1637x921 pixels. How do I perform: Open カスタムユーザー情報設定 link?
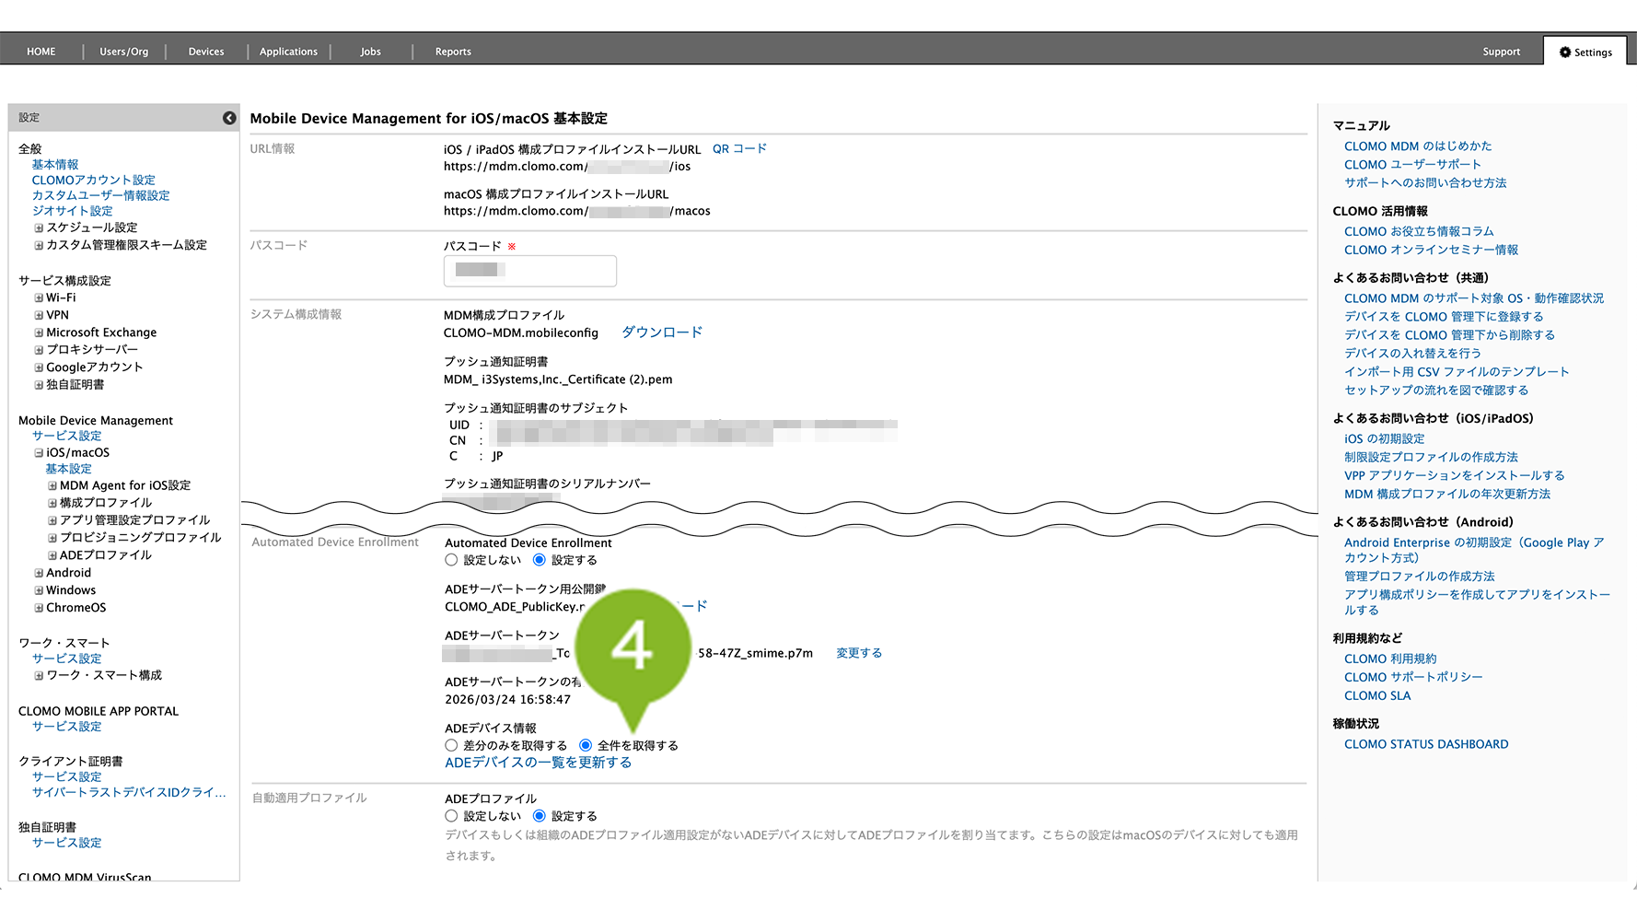[x=101, y=196]
